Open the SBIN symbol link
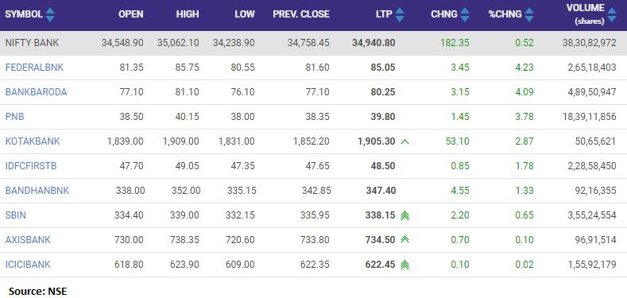627x298 pixels. (x=16, y=215)
